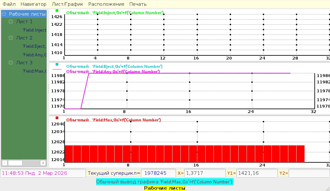The height and width of the screenshot is (191, 330).
Task: Select 'Field:Eject' item under Лист 2
Action: pos(34,46)
